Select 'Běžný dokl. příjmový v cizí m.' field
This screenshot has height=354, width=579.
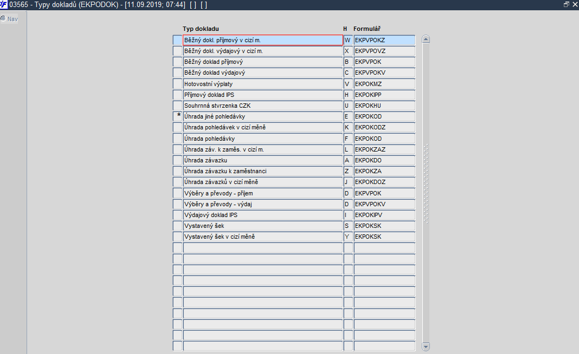coord(263,40)
